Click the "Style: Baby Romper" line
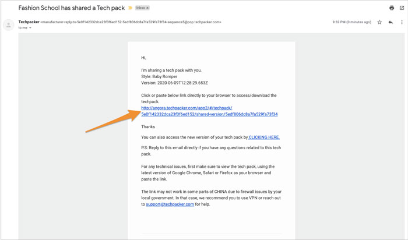Viewport: 408px width, 240px height. point(159,76)
